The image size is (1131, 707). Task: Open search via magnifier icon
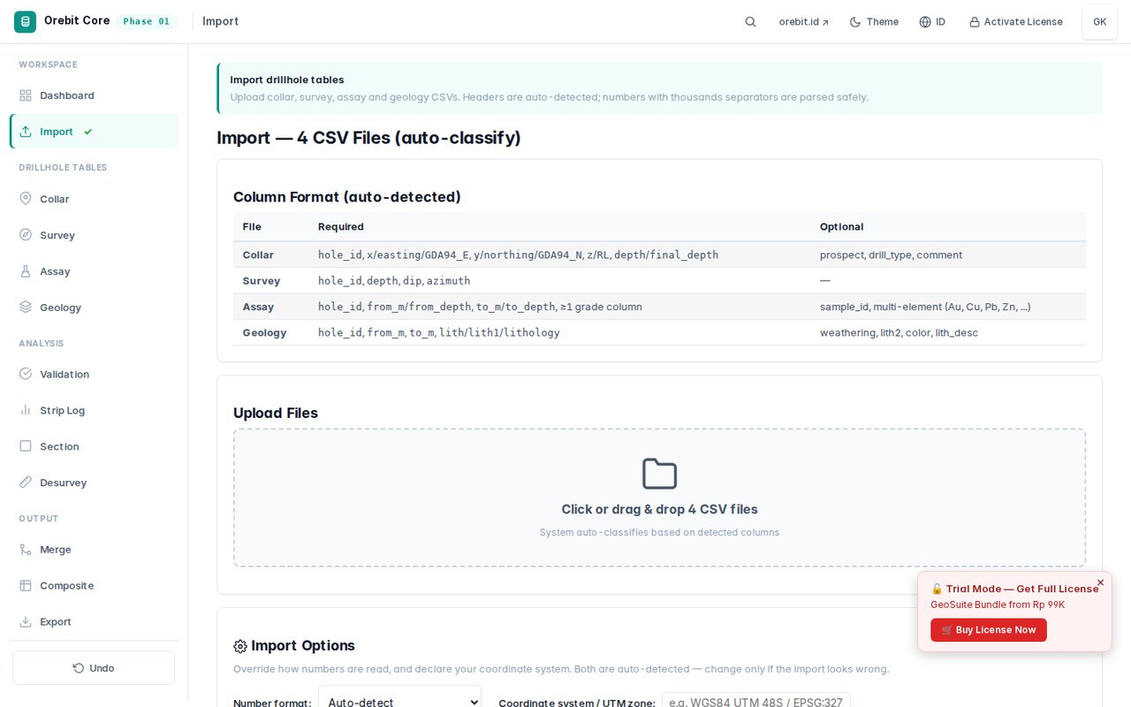[x=750, y=22]
